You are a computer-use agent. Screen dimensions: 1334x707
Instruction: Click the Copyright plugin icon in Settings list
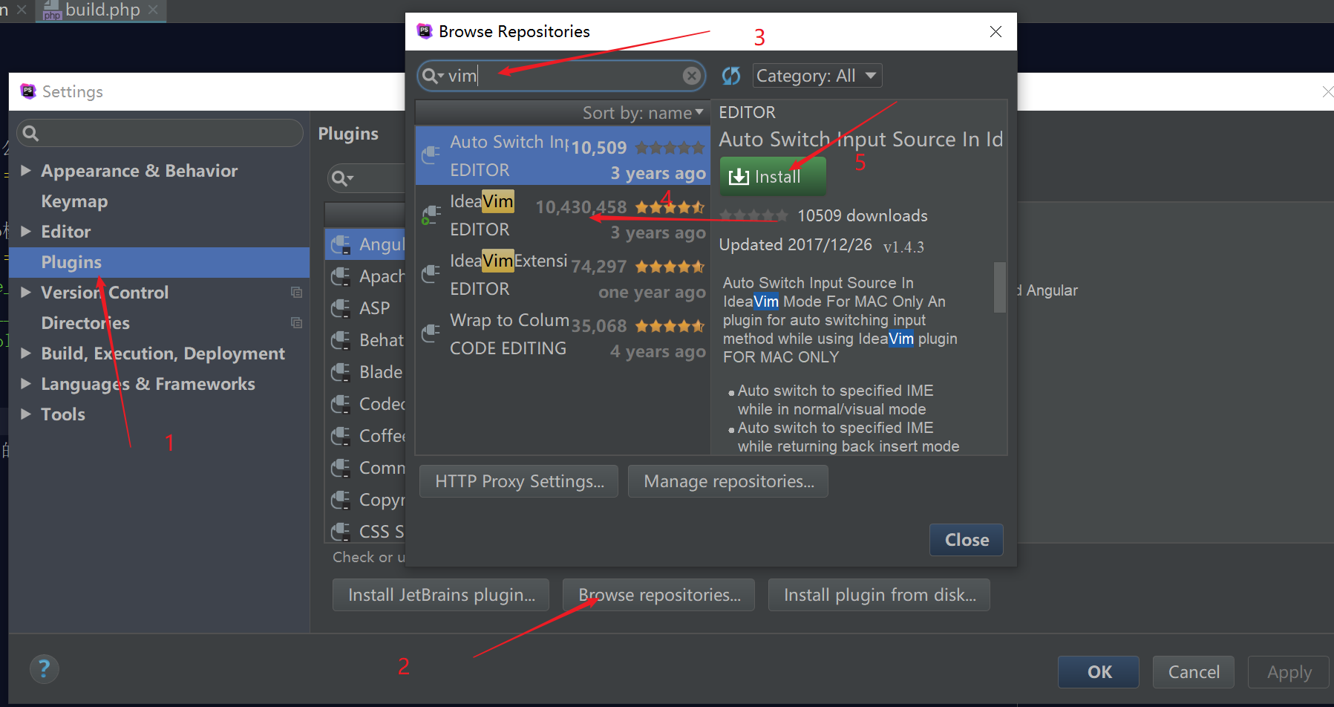(x=341, y=500)
